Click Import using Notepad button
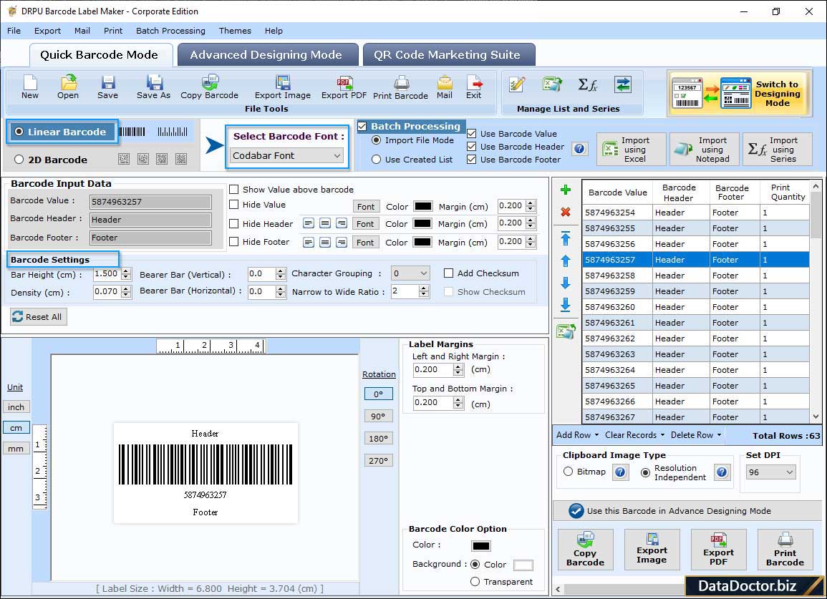 [704, 150]
